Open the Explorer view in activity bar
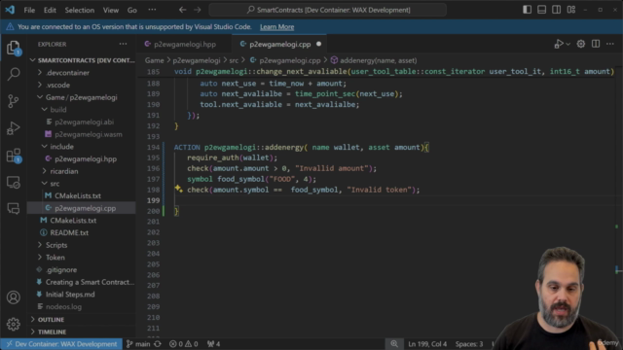Viewport: 623px width, 350px height. 13,48
